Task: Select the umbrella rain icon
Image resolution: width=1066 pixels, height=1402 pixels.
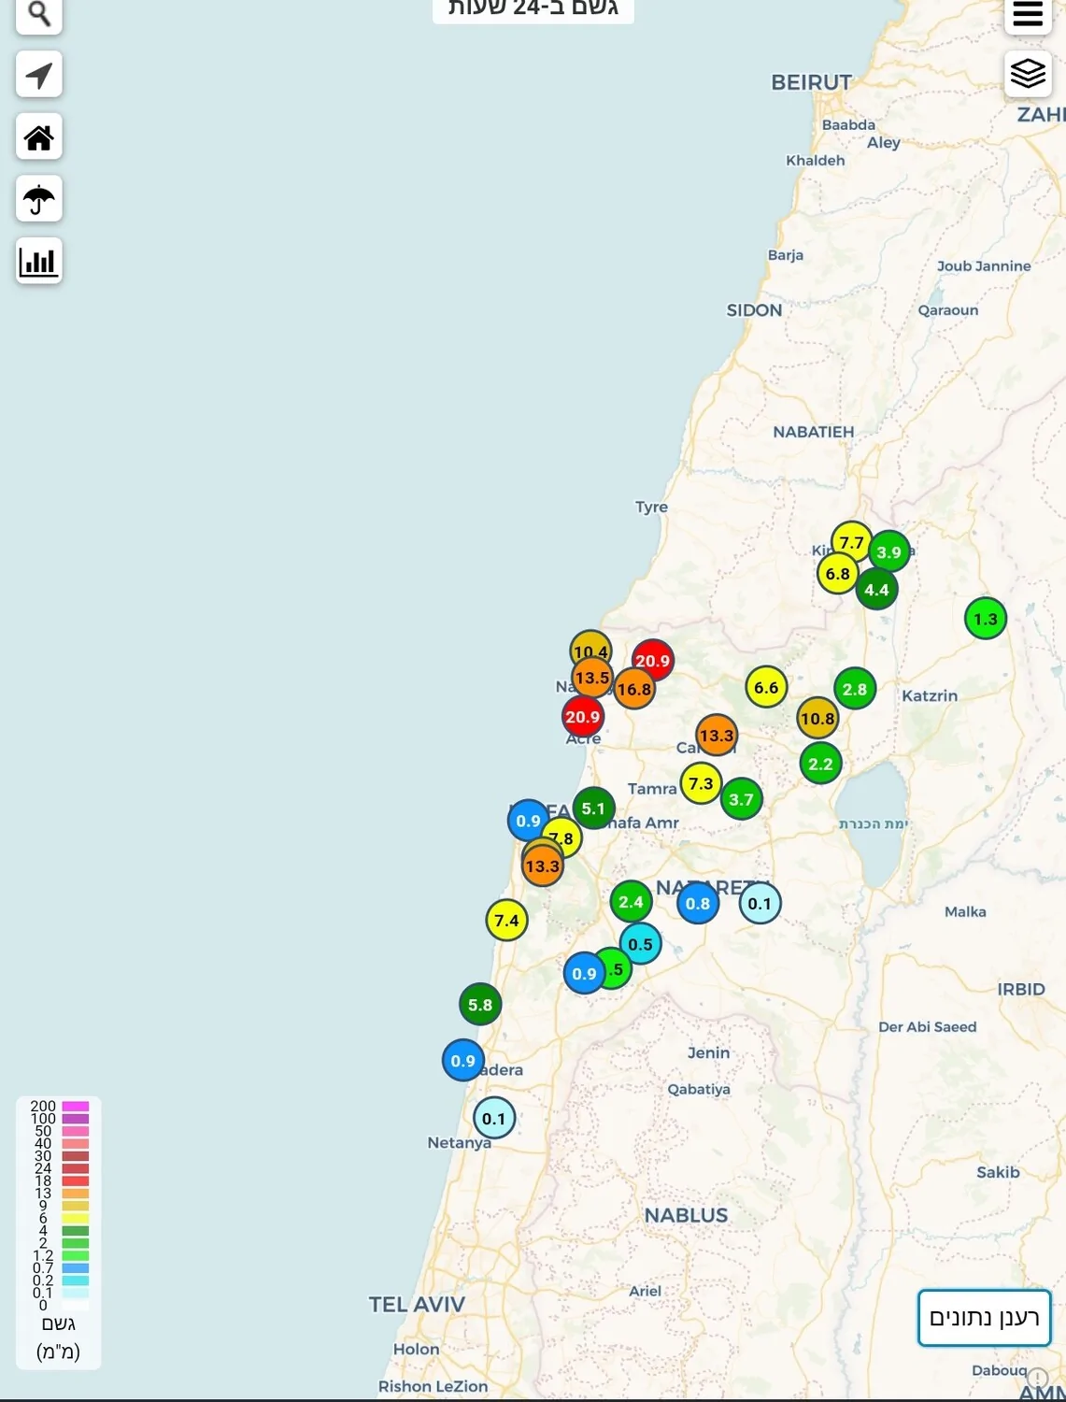Action: point(39,199)
